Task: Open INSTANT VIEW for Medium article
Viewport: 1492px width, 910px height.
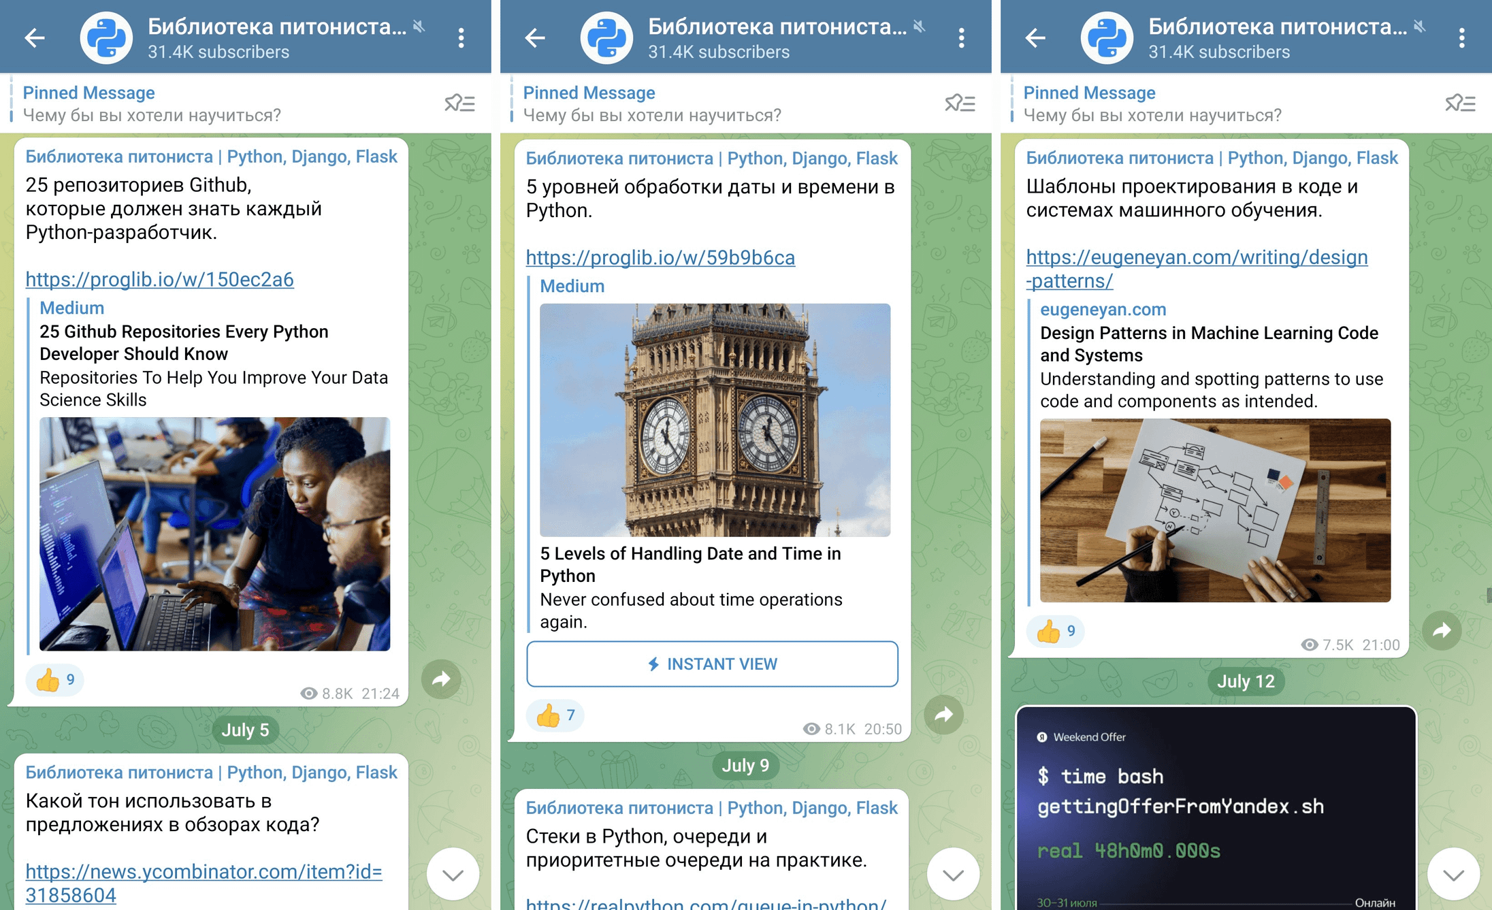Action: pos(712,664)
